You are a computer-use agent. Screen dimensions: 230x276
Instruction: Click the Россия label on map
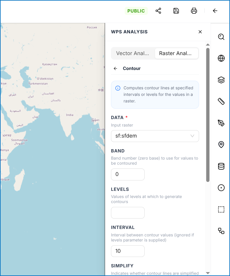tap(92, 27)
